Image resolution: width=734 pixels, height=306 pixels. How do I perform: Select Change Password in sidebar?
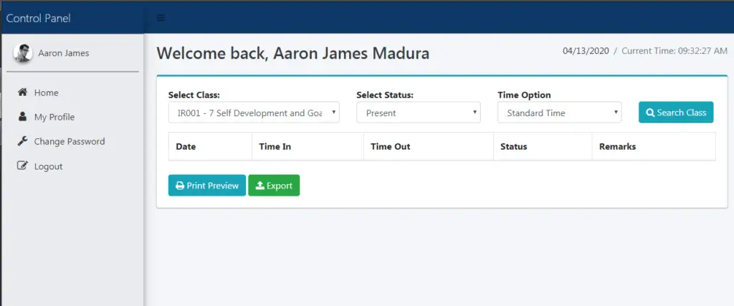[x=70, y=141]
